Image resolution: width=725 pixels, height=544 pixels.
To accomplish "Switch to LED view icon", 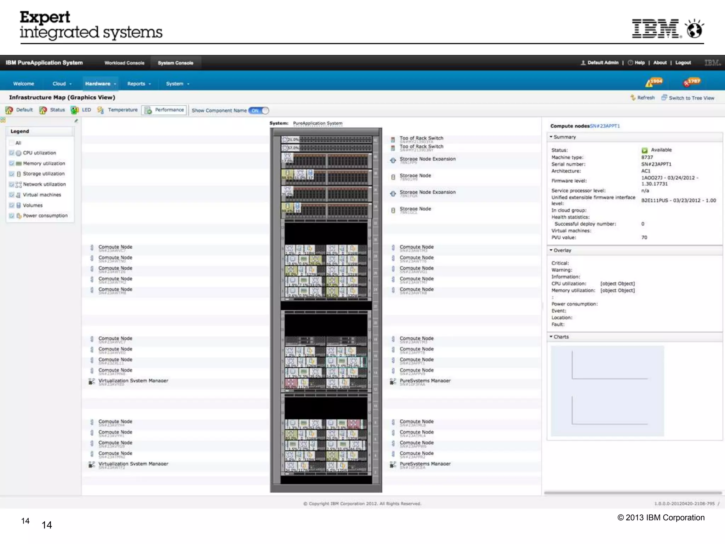I will [x=74, y=110].
